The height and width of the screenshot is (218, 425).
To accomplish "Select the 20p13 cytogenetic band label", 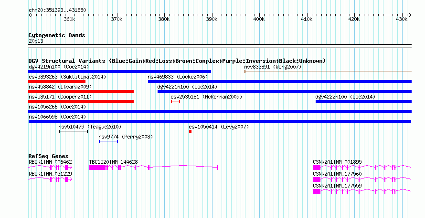I will point(36,41).
